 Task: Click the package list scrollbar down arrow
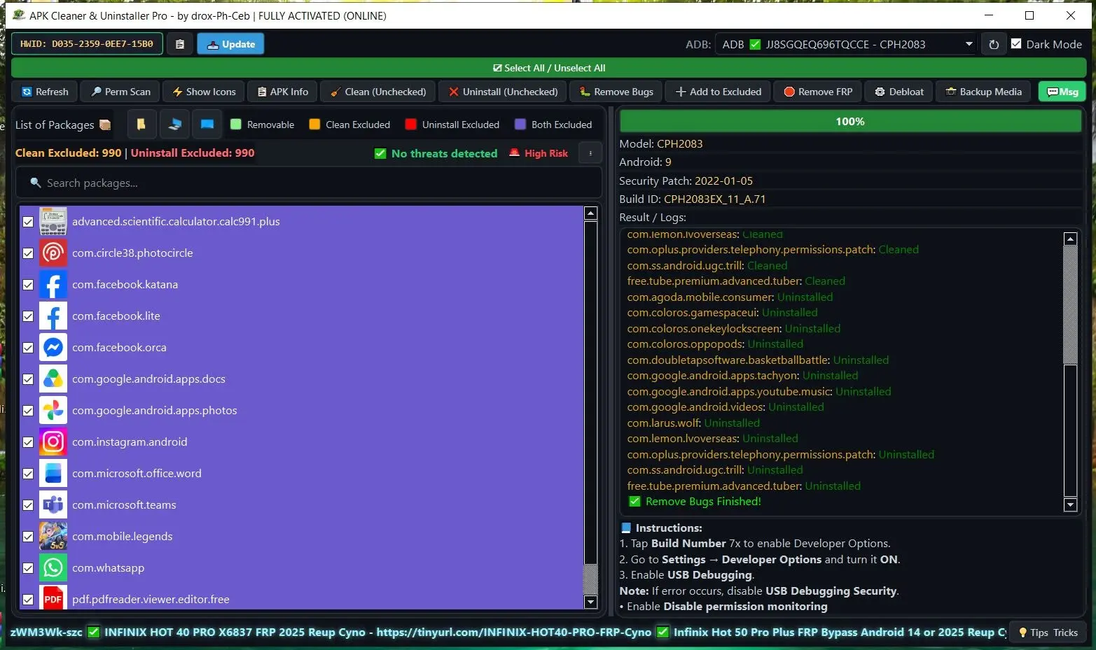point(590,602)
